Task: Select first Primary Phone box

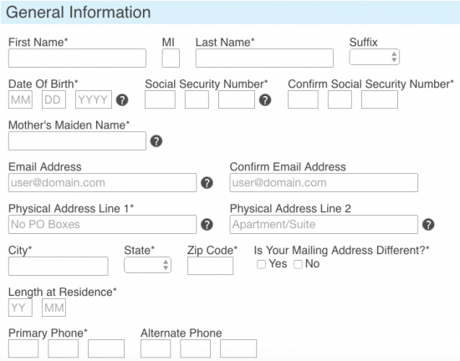Action: (x=23, y=348)
